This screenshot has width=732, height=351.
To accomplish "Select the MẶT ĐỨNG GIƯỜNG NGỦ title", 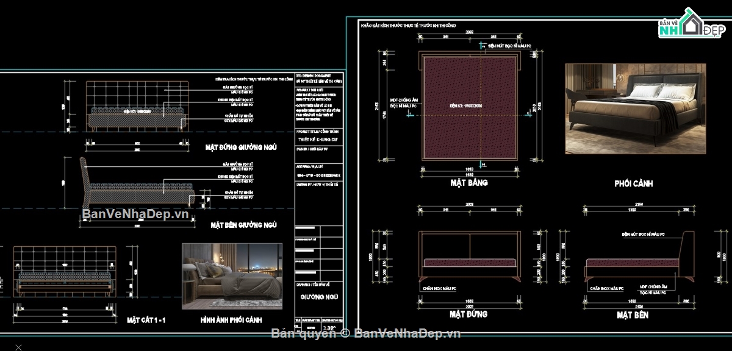I will tap(242, 147).
